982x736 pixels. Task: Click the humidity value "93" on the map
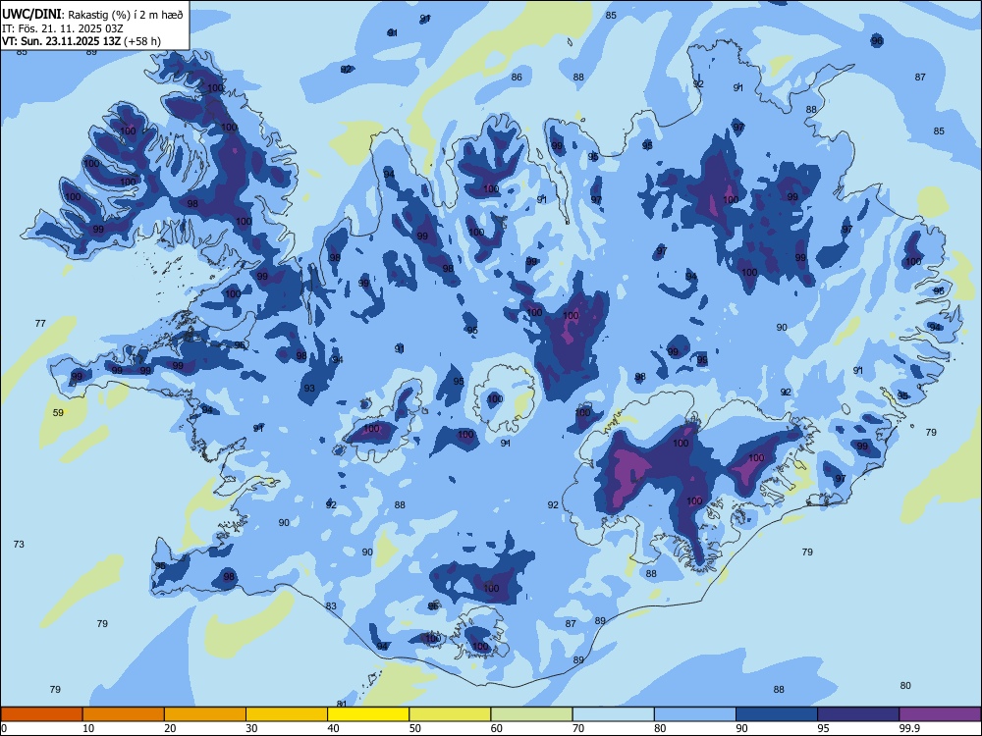310,389
